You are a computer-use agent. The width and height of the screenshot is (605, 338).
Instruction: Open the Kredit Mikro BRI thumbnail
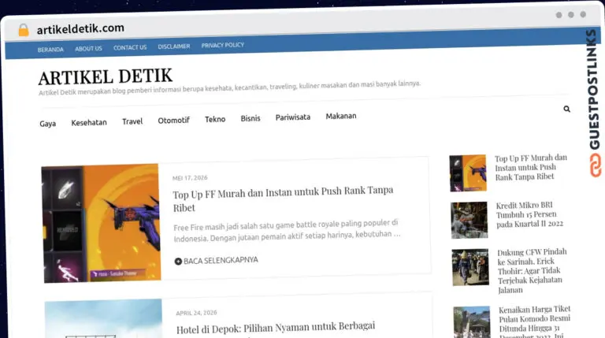470,220
